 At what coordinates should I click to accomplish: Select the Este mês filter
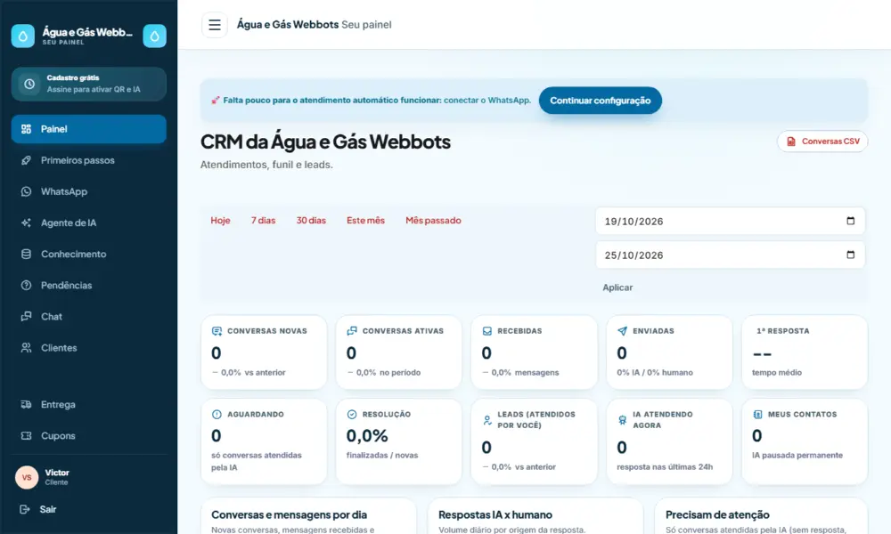tap(365, 220)
